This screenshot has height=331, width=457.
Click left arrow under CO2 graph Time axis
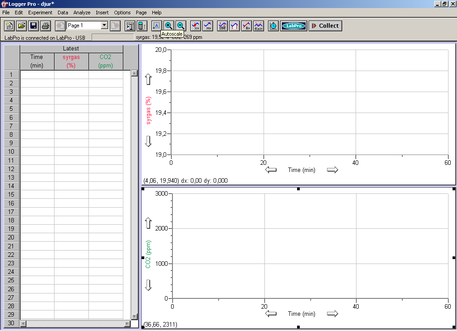[271, 314]
